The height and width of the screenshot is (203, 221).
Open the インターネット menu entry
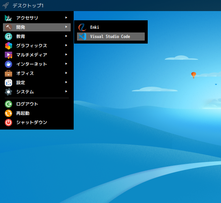pos(37,64)
